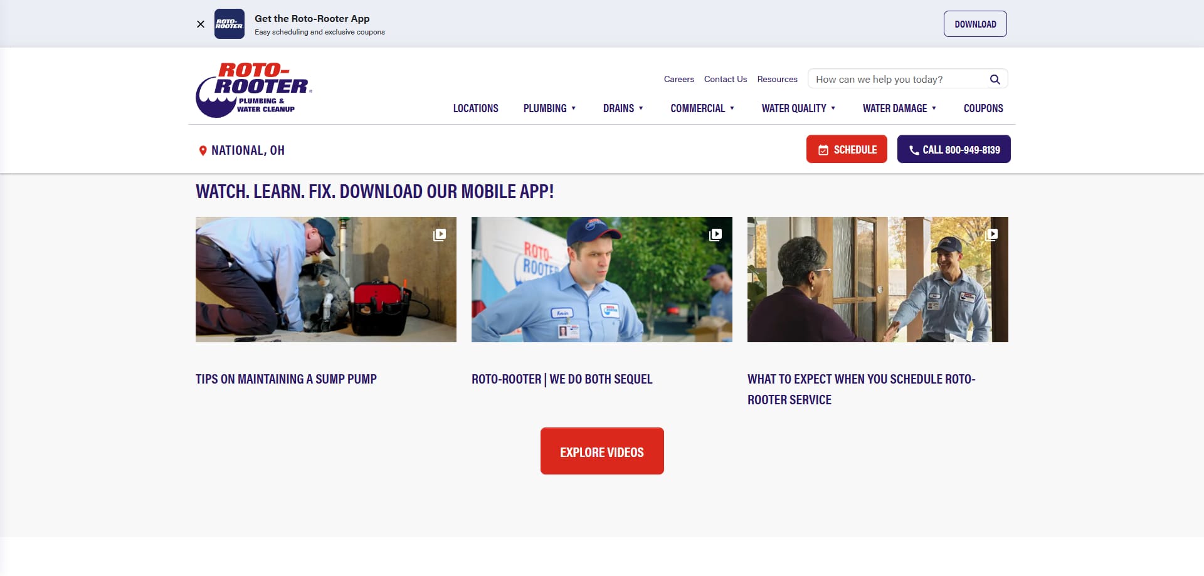Click 'Watch. Learn. Fix.' section heading
1204x576 pixels.
coord(375,191)
